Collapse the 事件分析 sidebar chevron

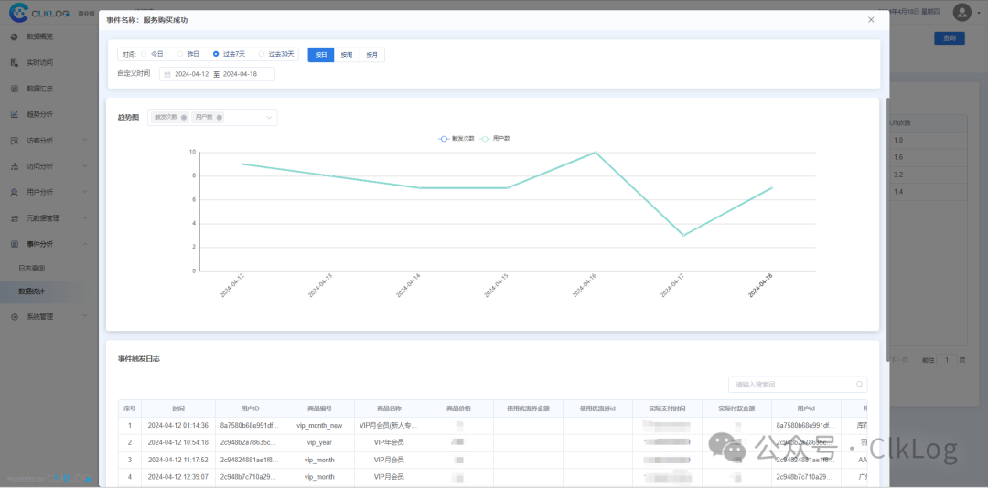click(x=85, y=244)
